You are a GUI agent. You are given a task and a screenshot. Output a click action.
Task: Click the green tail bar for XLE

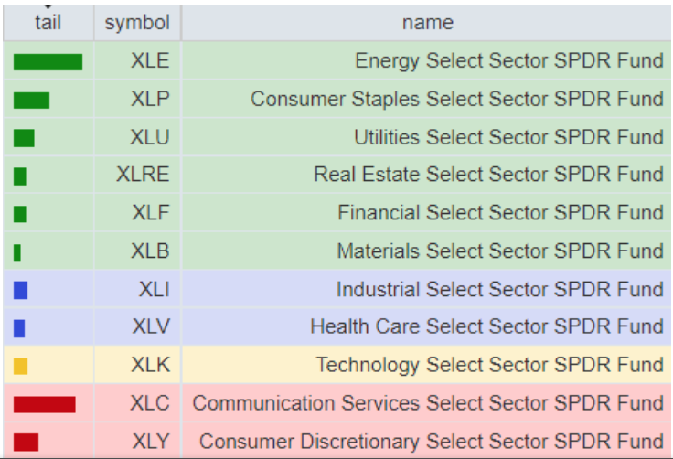48,62
